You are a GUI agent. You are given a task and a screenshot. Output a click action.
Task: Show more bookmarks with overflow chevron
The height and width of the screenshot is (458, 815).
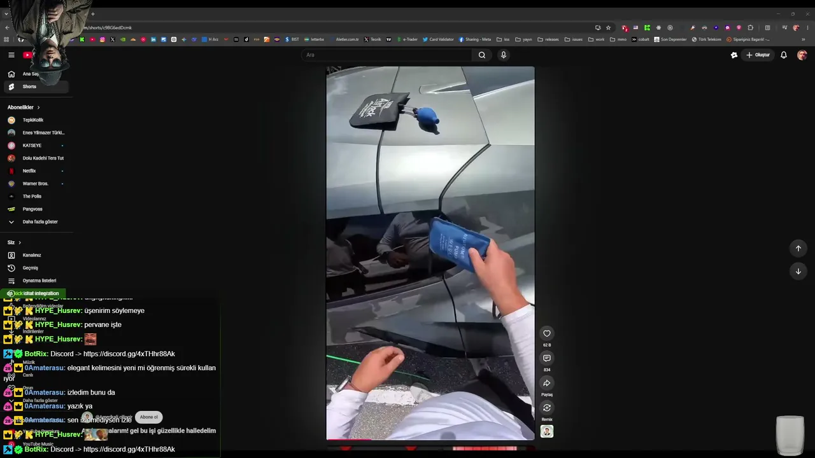pyautogui.click(x=803, y=39)
